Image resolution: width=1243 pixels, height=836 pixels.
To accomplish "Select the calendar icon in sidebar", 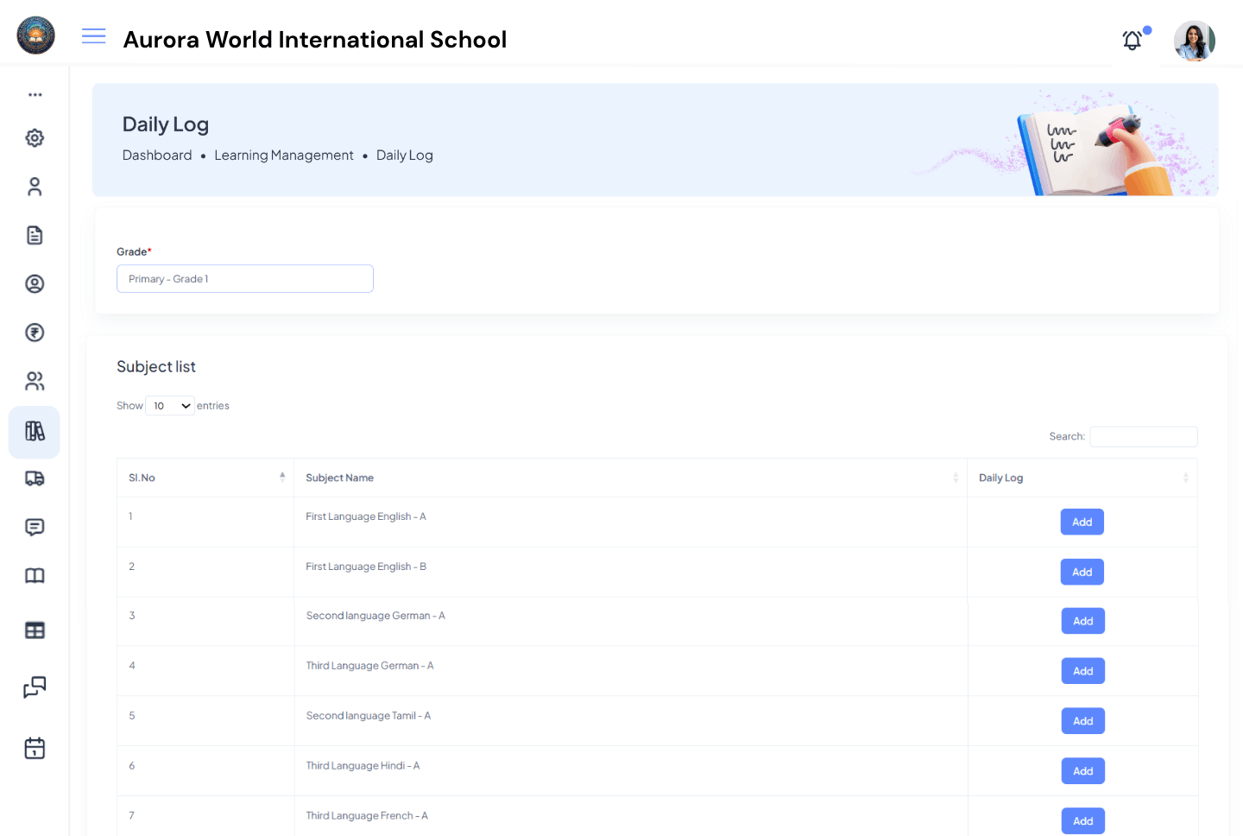I will coord(35,747).
